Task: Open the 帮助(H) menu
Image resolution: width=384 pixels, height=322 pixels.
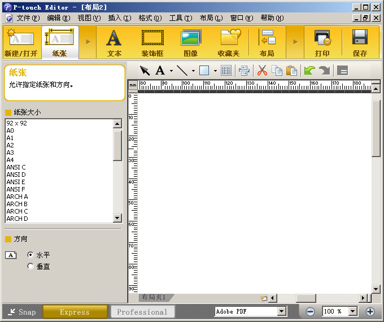Action: 272,18
